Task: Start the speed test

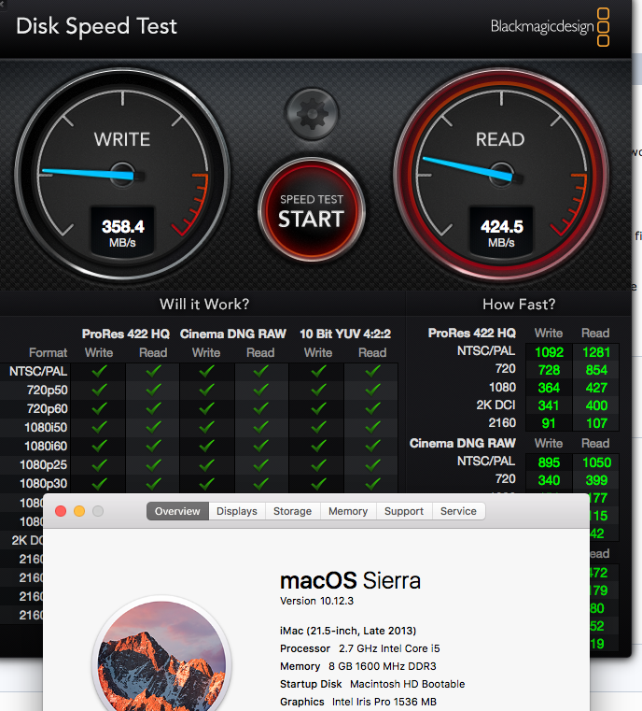Action: point(312,210)
